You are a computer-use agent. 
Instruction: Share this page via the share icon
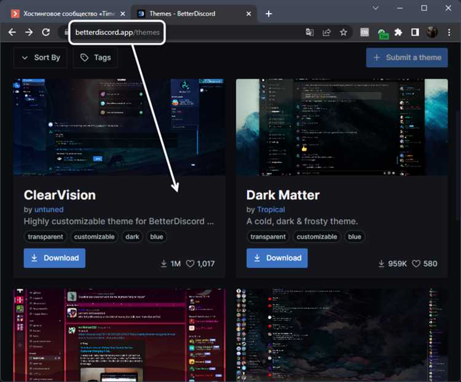tap(326, 32)
